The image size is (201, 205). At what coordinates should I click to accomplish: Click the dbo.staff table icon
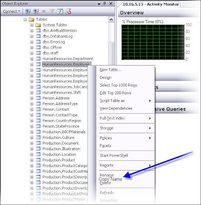coord(38,53)
